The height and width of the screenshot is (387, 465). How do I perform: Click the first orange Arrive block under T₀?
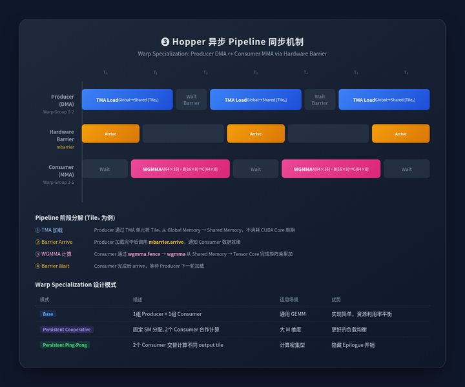110,134
